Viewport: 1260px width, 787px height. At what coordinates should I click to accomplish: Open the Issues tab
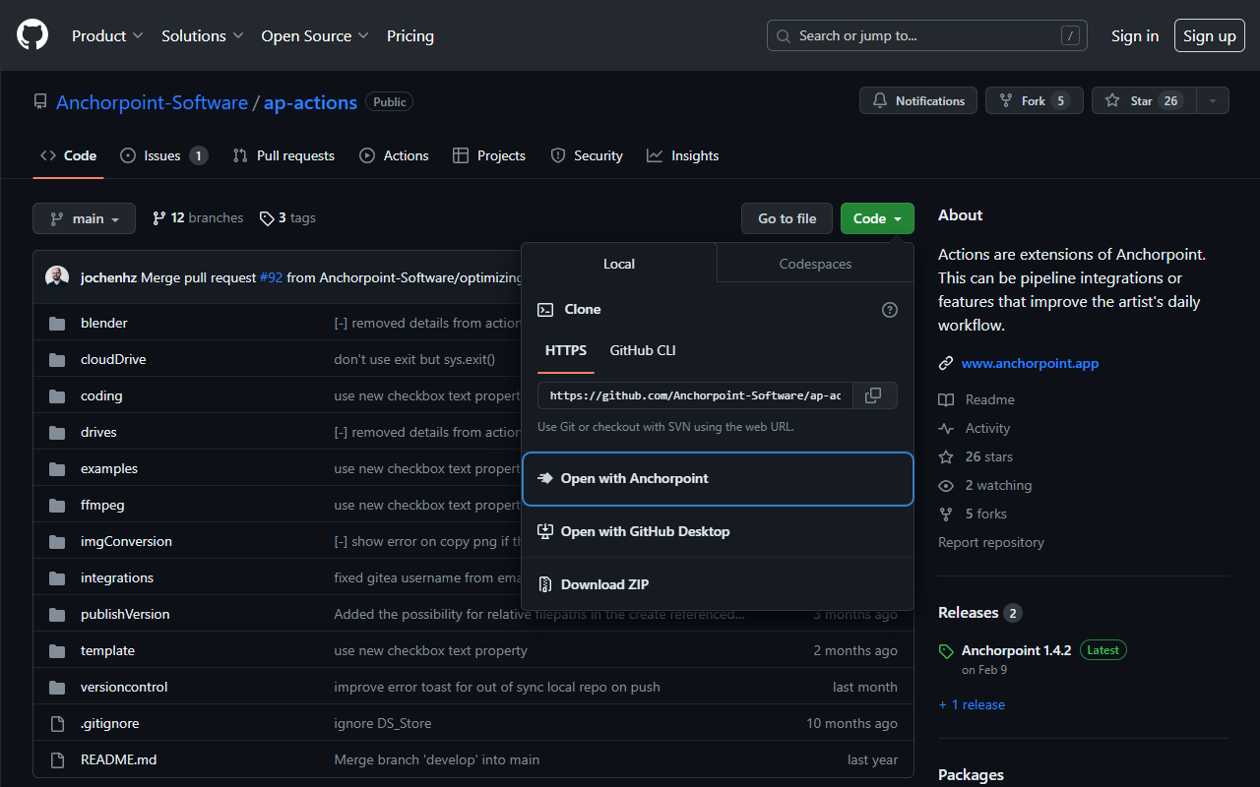(163, 155)
